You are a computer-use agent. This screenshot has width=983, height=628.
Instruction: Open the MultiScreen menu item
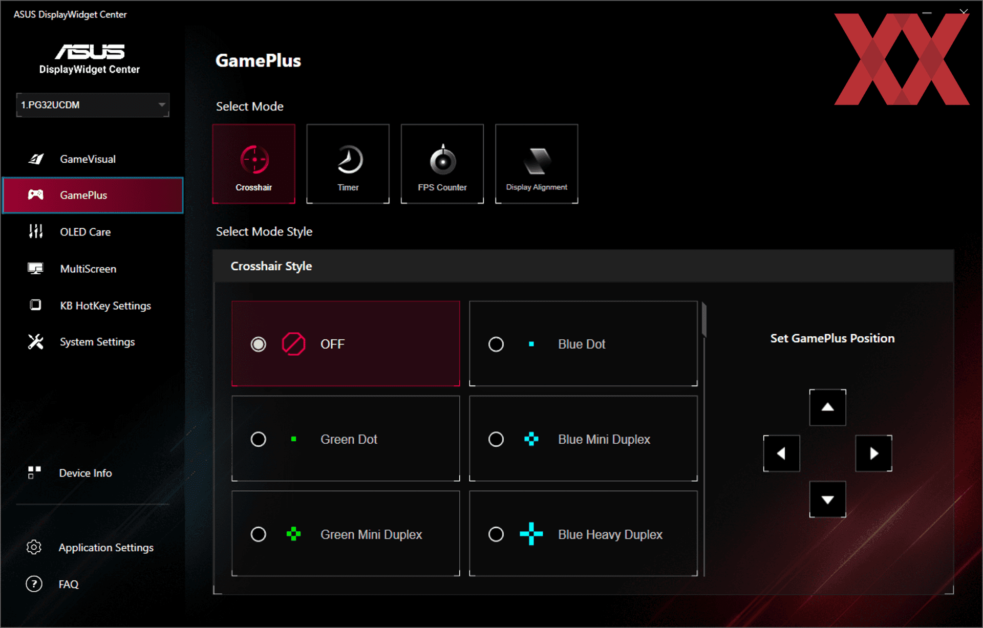pyautogui.click(x=93, y=269)
